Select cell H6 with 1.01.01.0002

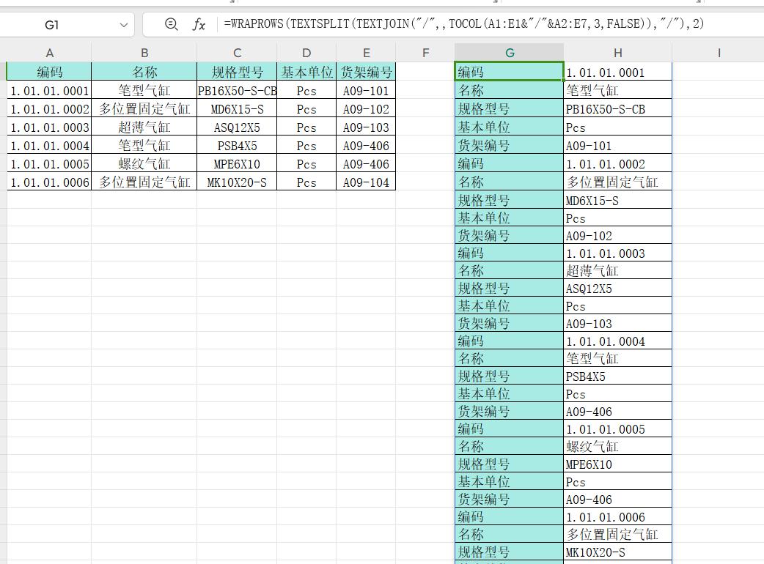point(618,164)
